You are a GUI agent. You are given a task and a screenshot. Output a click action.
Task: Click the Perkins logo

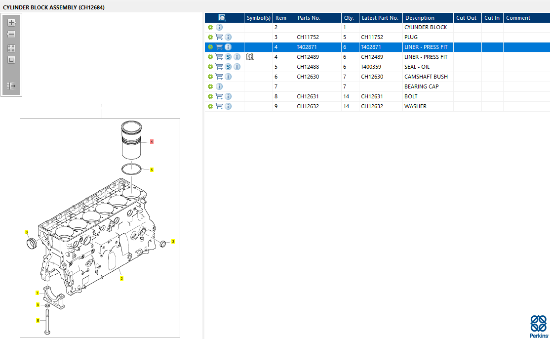coord(539,326)
